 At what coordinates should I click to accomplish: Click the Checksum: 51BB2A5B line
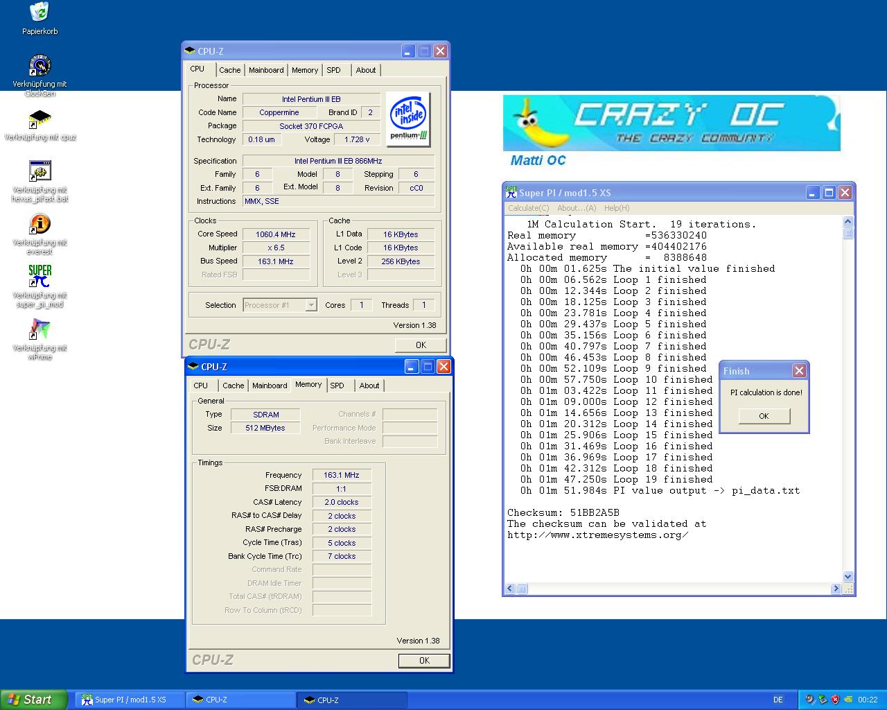tap(563, 512)
